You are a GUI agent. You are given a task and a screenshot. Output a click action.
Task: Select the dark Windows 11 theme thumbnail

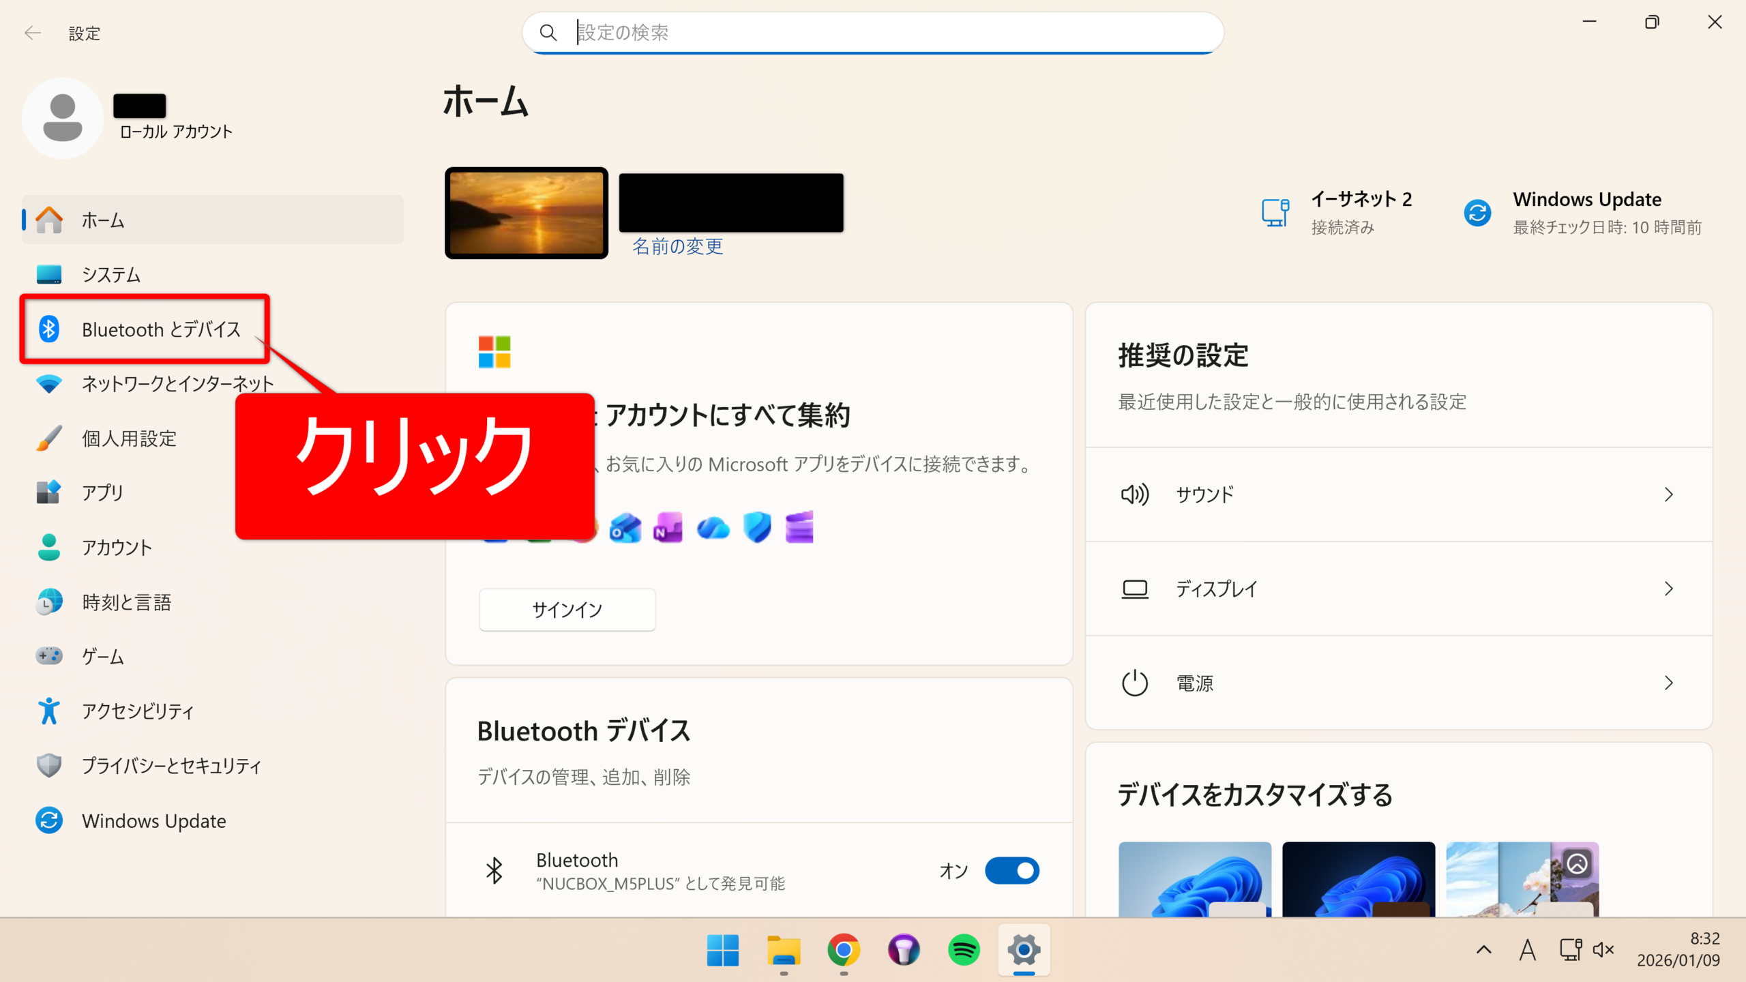(1358, 878)
